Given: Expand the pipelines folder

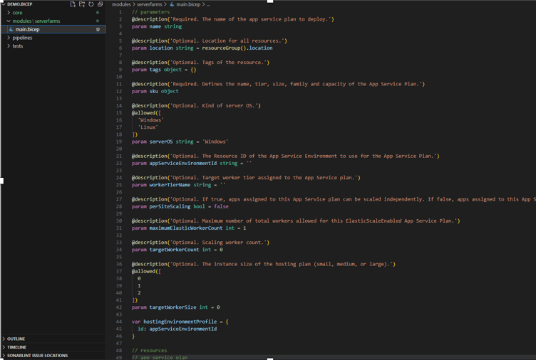Looking at the screenshot, I should point(9,38).
